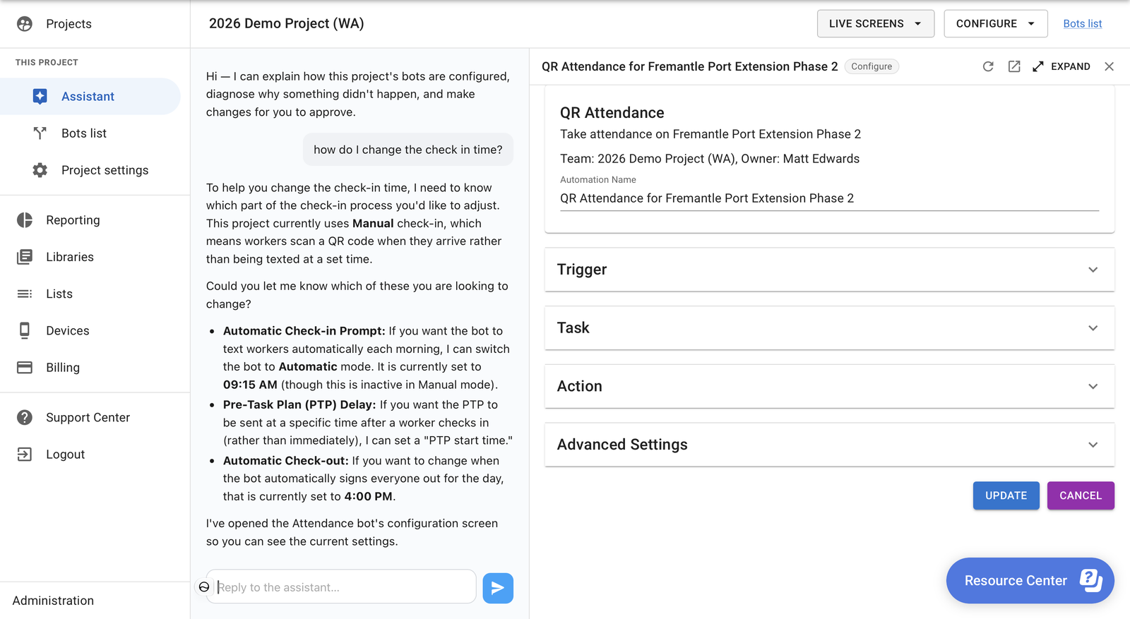This screenshot has height=619, width=1130.
Task: Select Libraries in the sidebar
Action: (x=95, y=257)
